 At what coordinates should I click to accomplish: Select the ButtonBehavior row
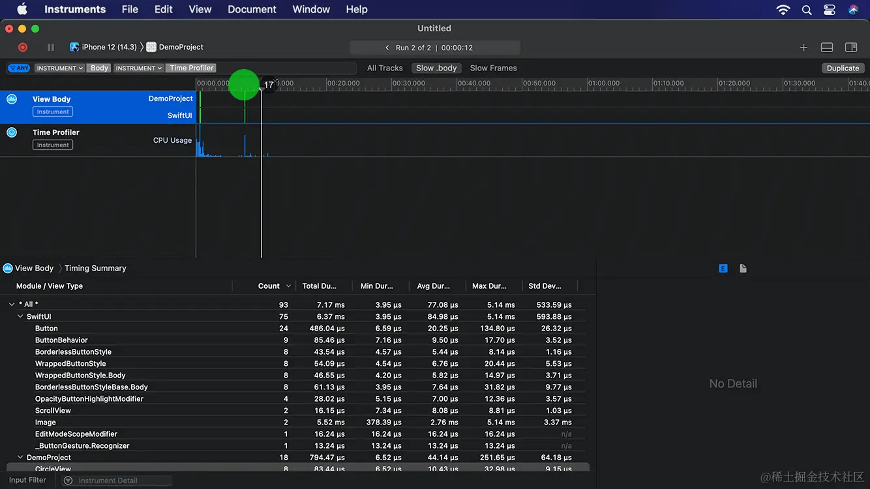297,340
